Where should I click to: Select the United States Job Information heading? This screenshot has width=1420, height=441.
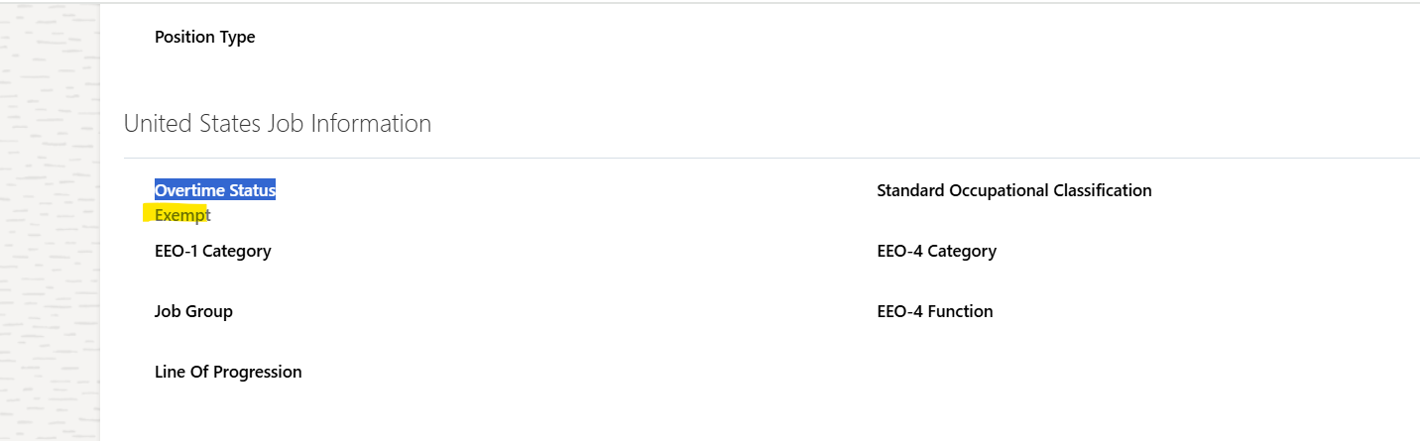point(278,124)
